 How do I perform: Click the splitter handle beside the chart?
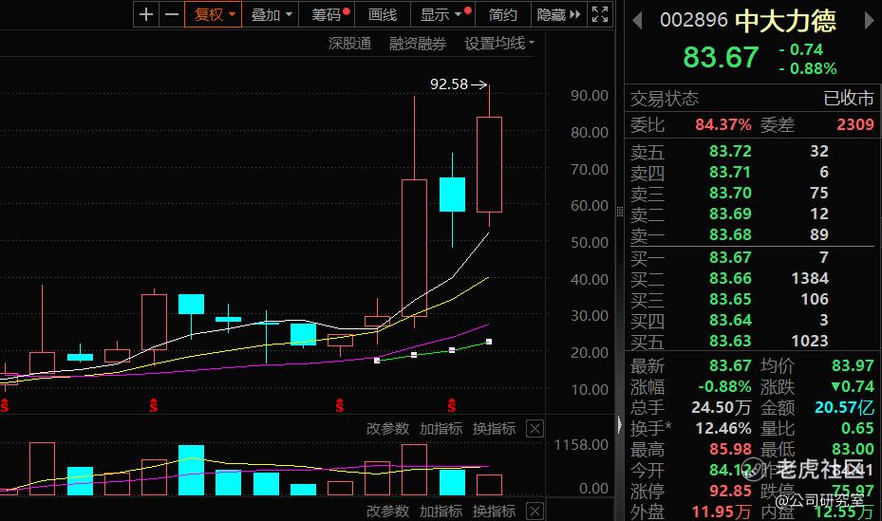point(620,212)
